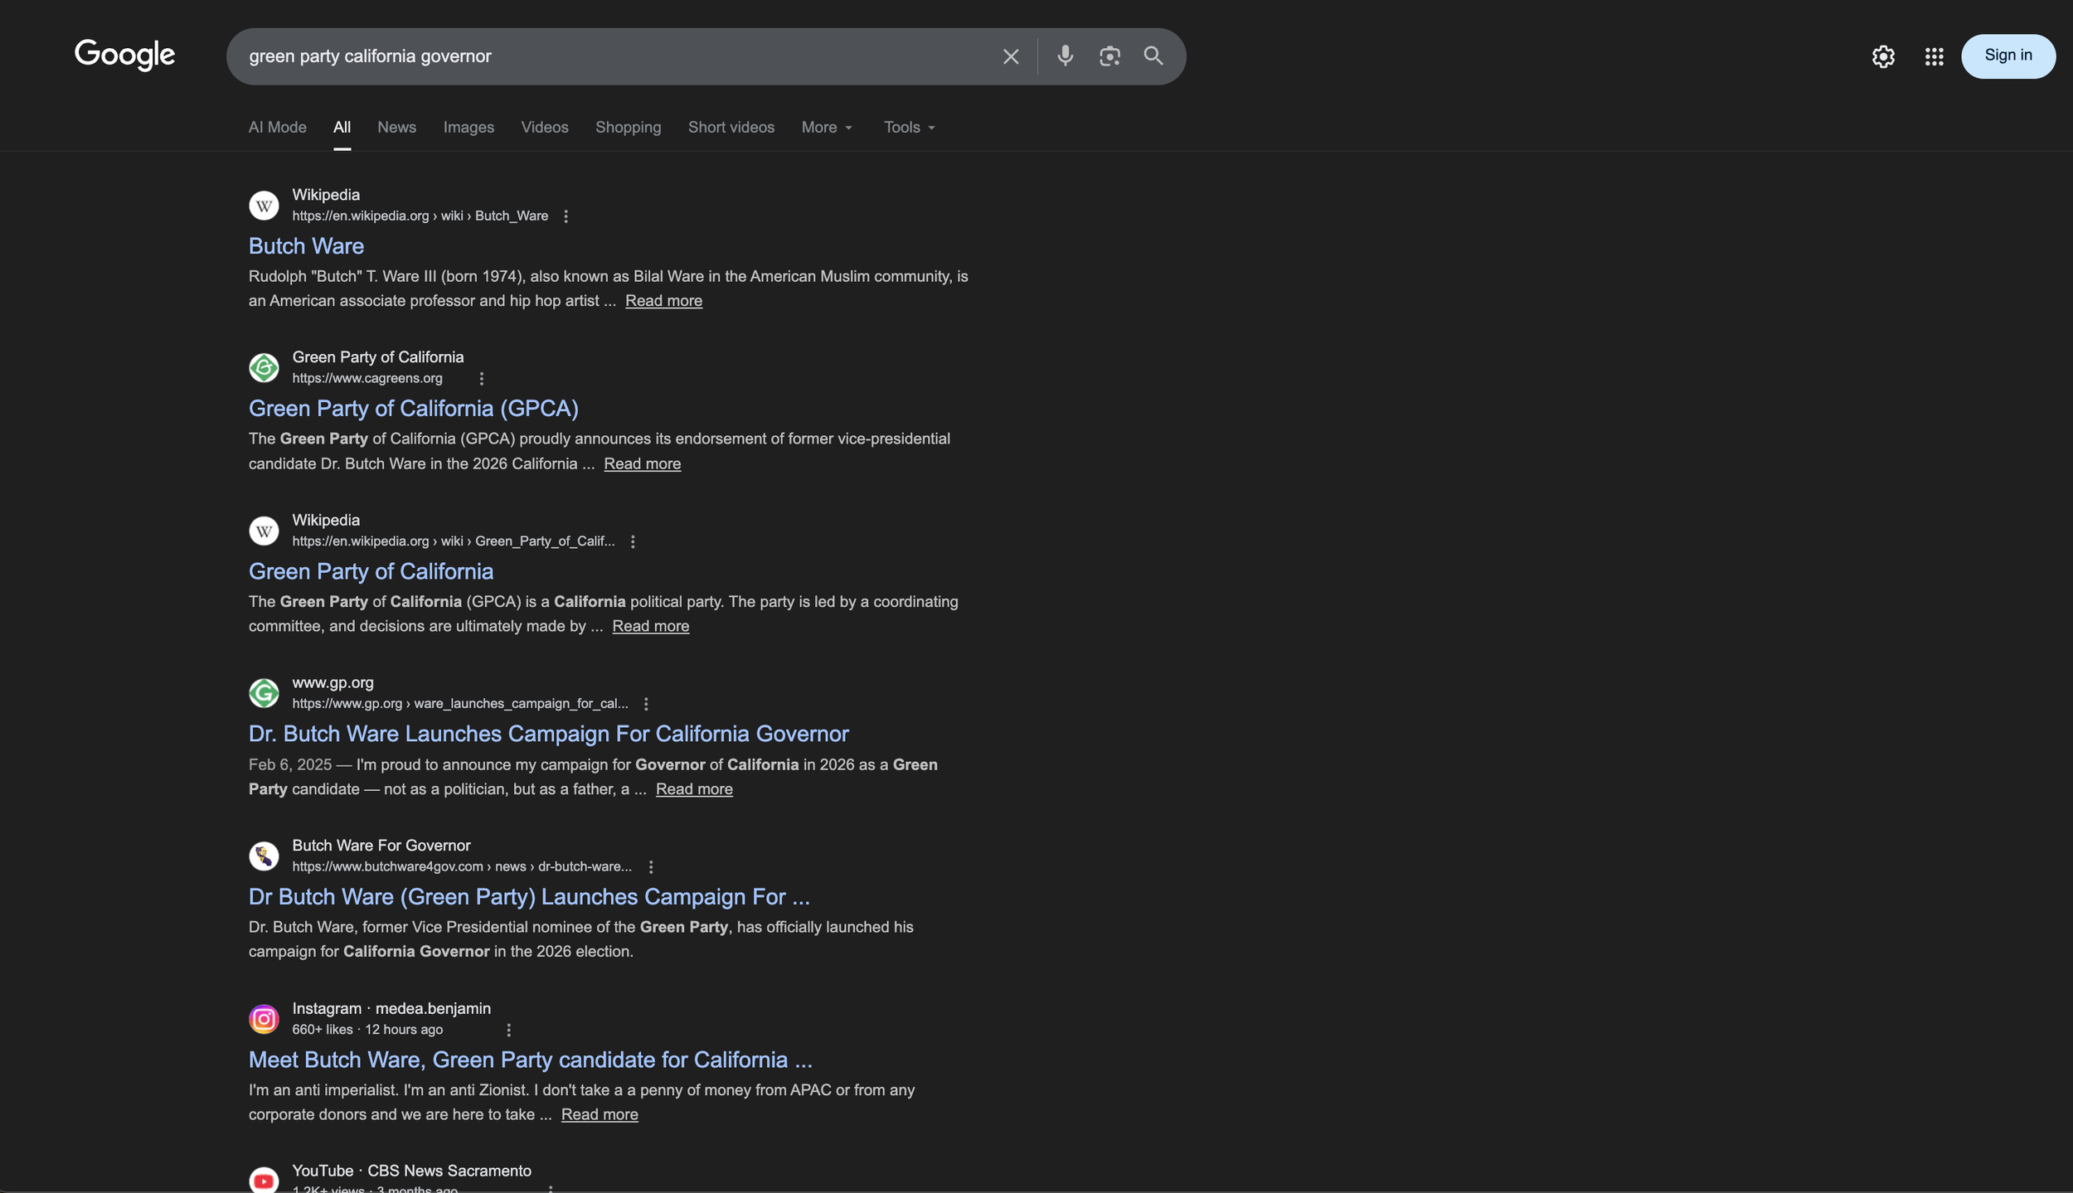Screen dimensions: 2073x1193
Task: Expand the More search filters dropdown
Action: click(x=826, y=128)
